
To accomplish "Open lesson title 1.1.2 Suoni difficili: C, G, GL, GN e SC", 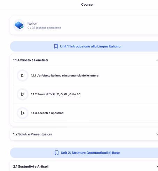I will (56, 94).
